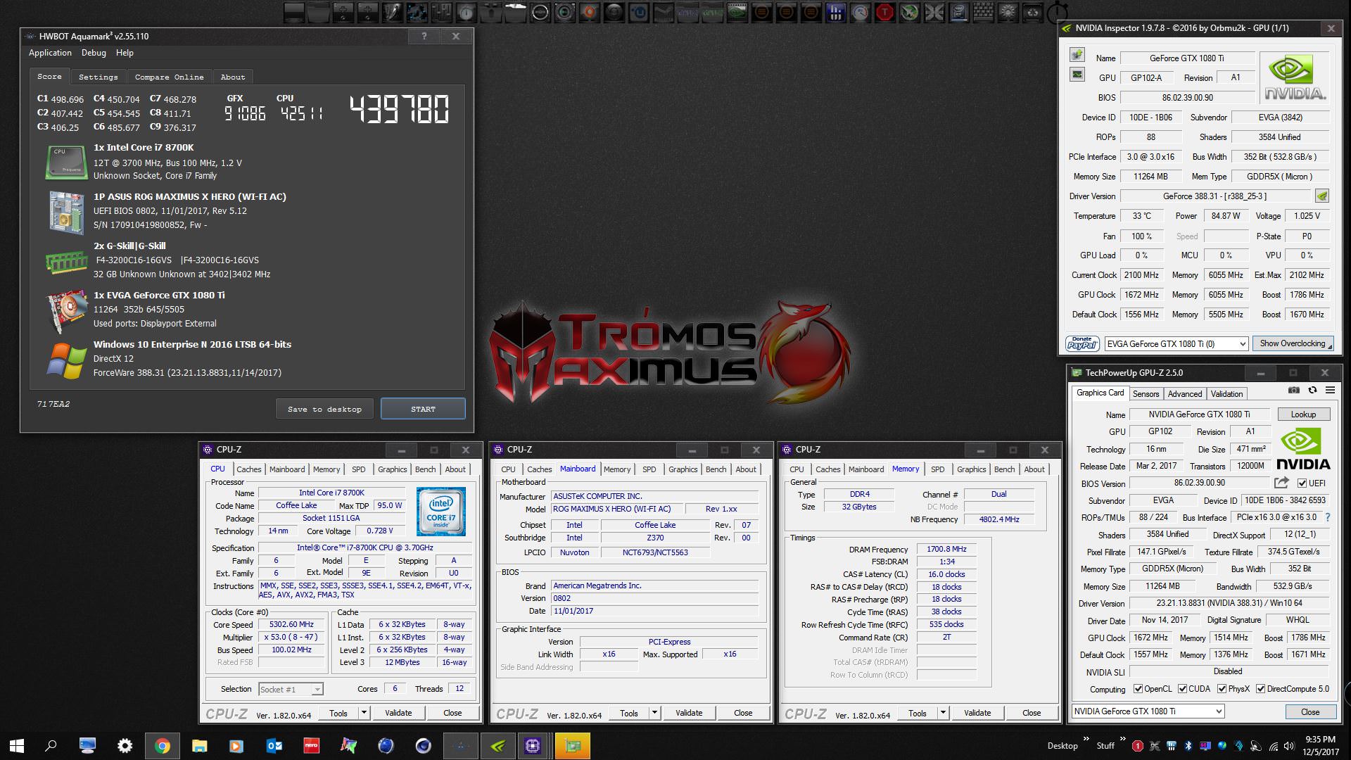Switch to the Sensors tab in GPU-Z

point(1146,393)
